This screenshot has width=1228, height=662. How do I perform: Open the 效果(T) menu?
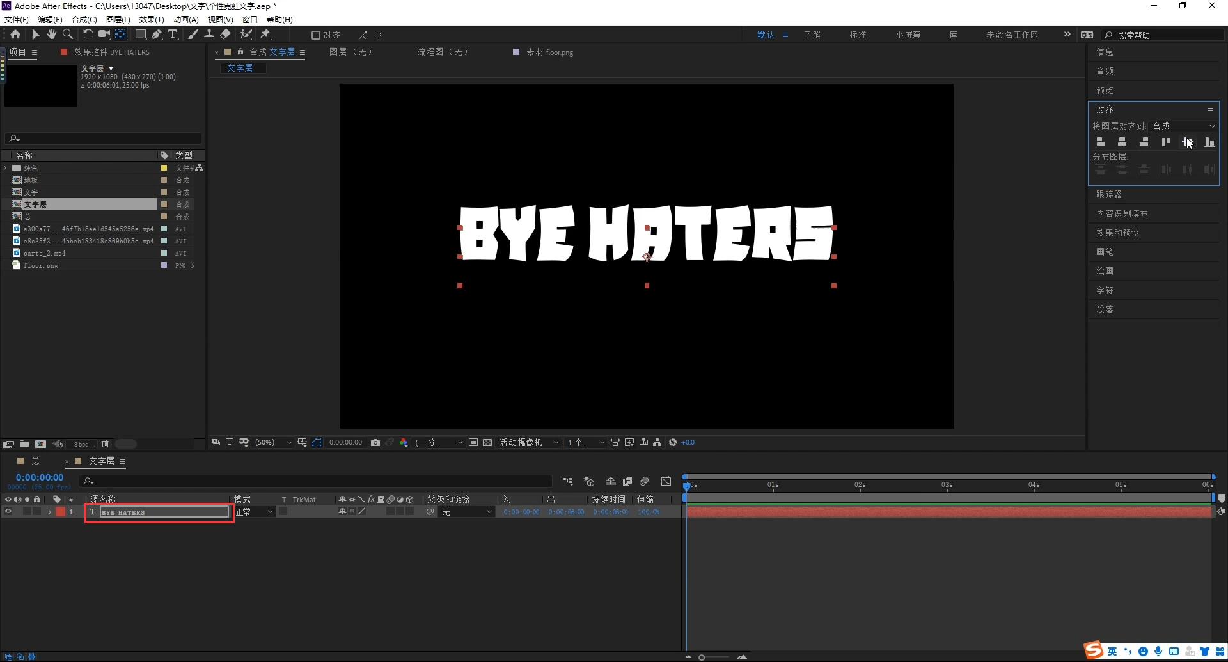coord(152,19)
